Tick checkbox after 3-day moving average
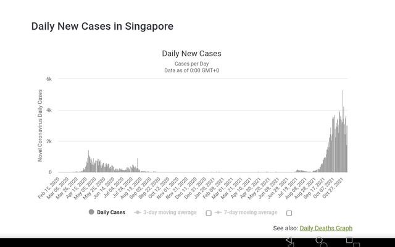 click(209, 213)
